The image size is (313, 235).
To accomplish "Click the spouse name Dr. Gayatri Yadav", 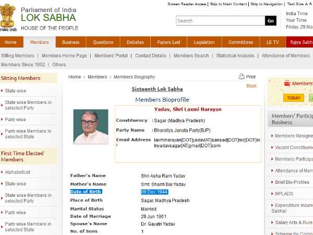I will click(x=158, y=224).
